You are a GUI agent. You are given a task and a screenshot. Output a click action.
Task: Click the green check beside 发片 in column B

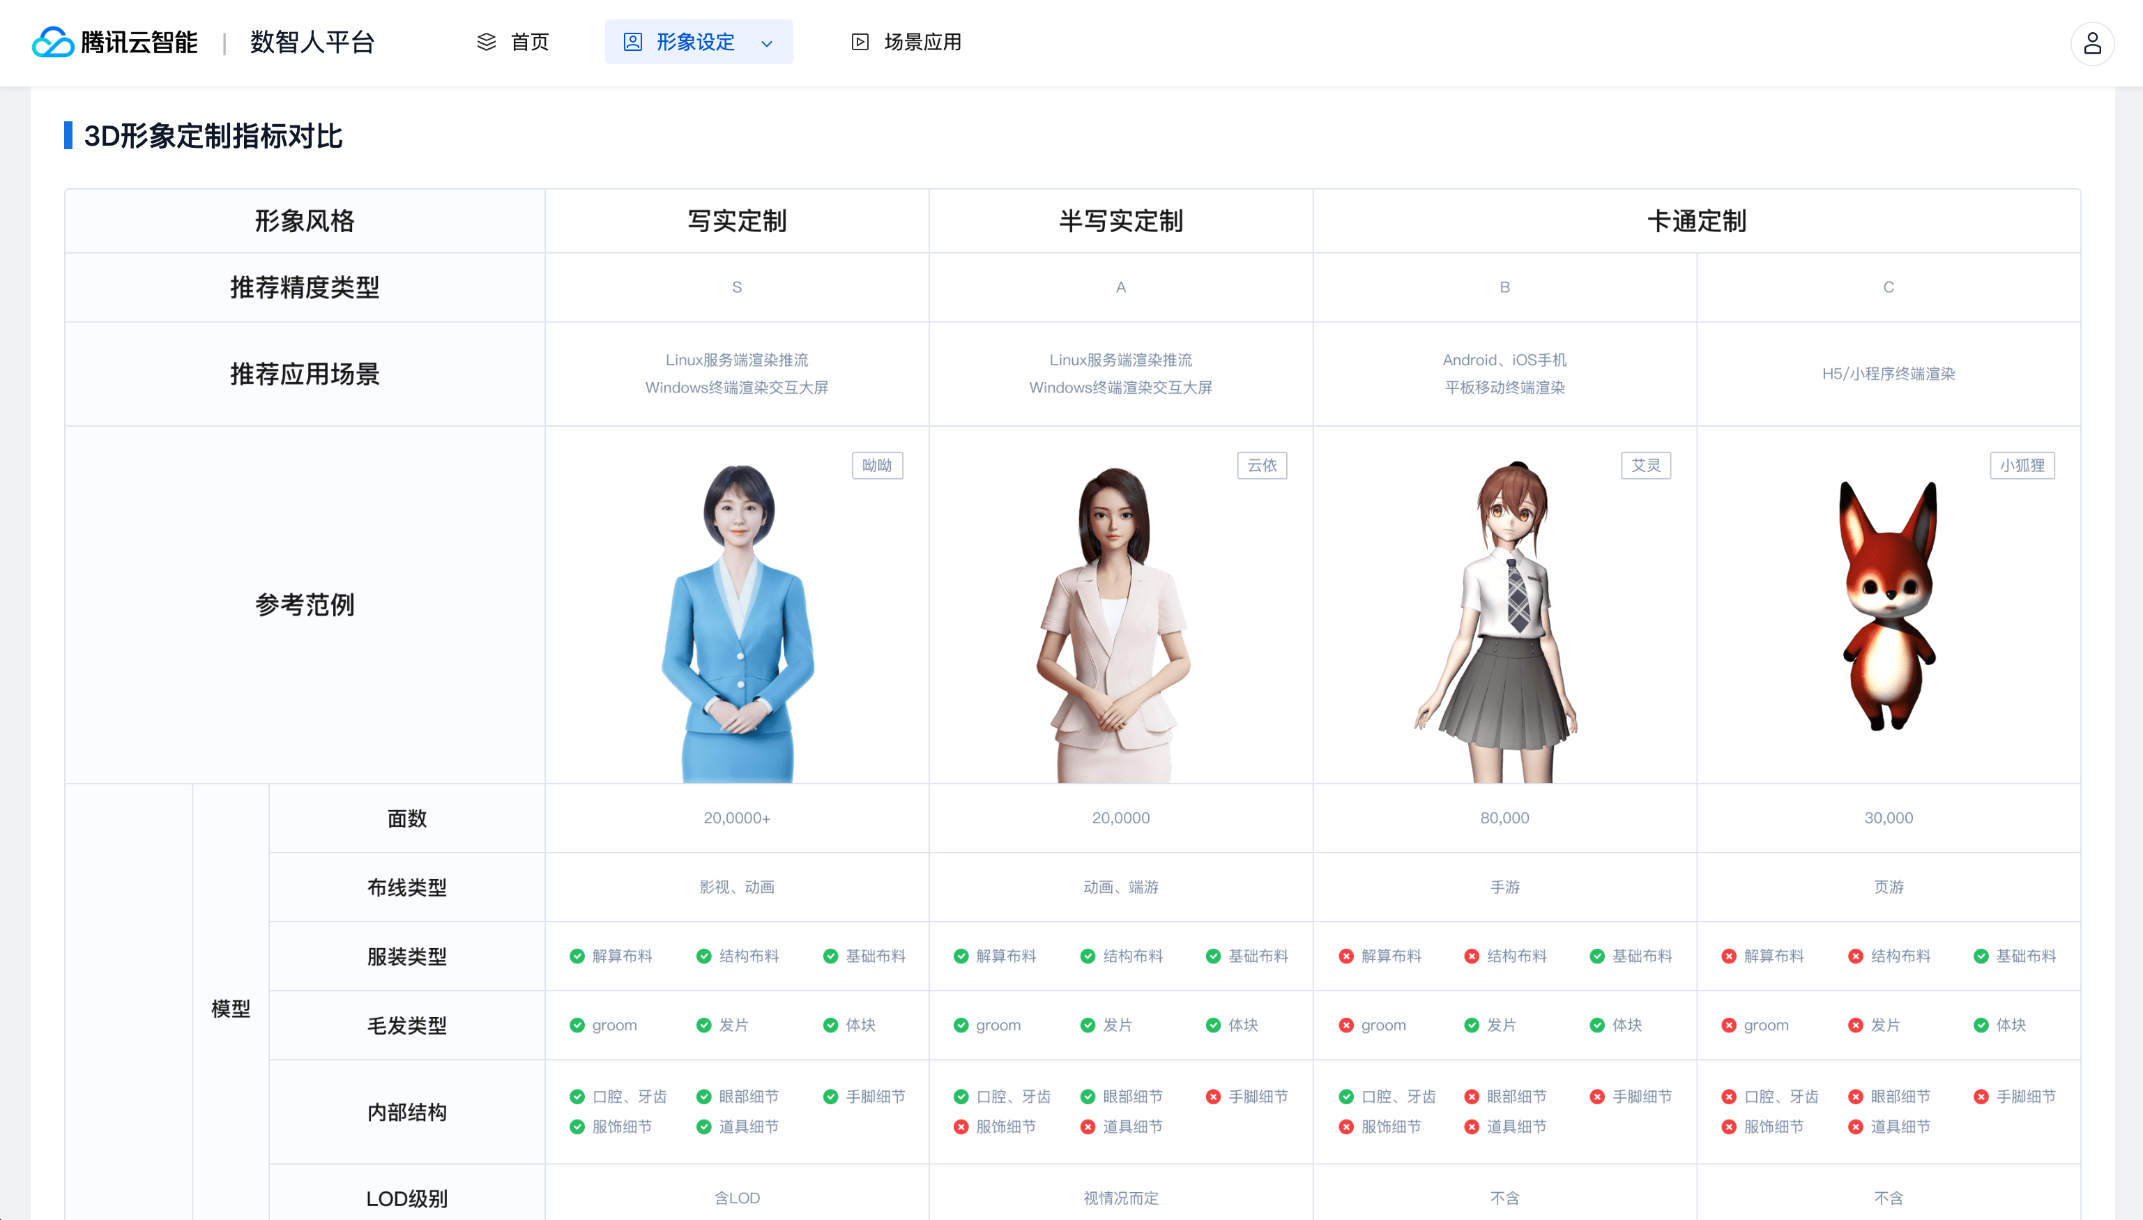(1471, 1025)
